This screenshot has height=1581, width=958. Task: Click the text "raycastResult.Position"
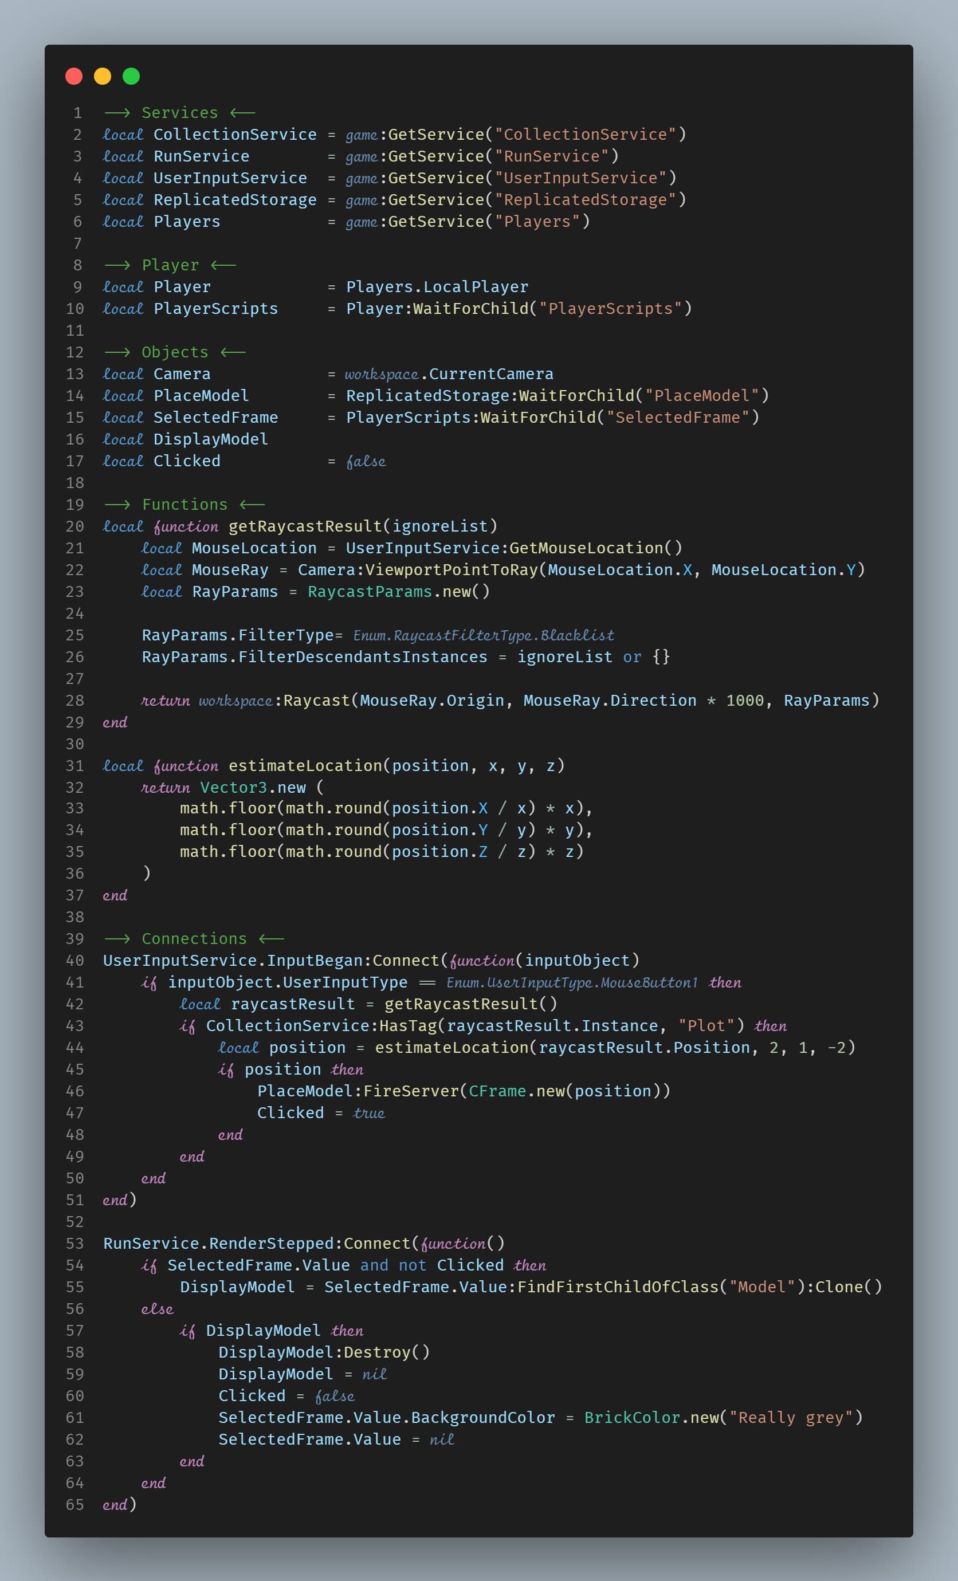(644, 1048)
